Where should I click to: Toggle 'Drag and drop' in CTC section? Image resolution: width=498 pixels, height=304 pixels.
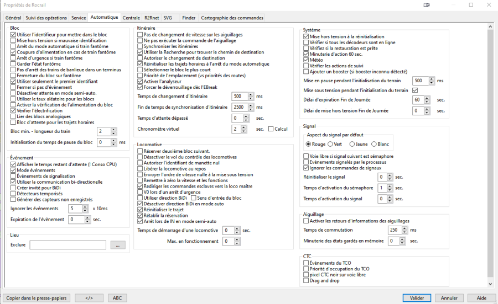(x=306, y=280)
